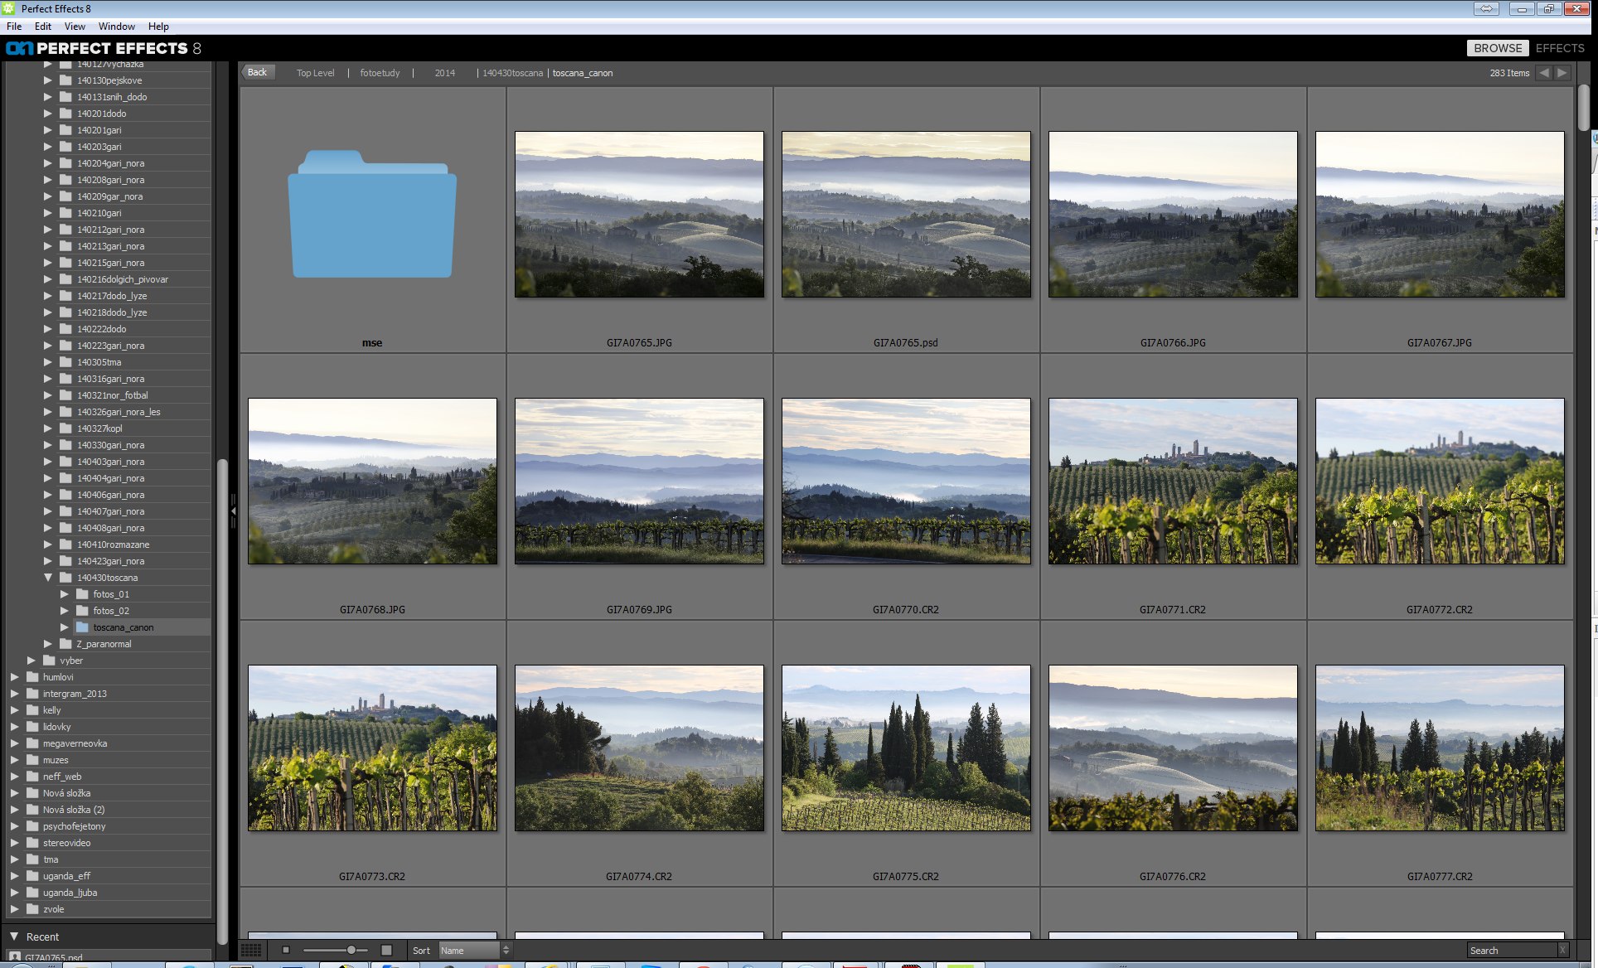Switch to the BROWSE mode
Screen dimensions: 1598x968
click(x=1497, y=48)
